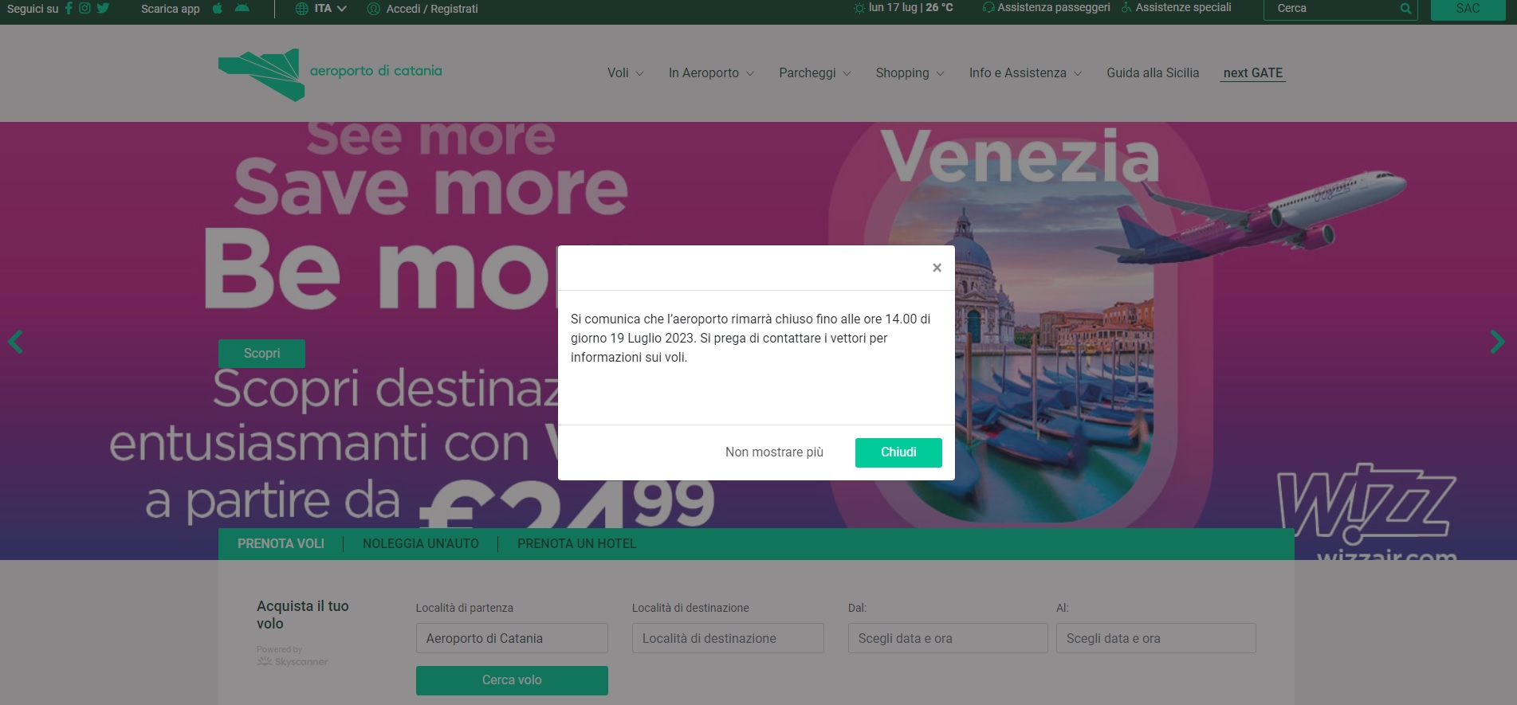Open the next GATE link

pyautogui.click(x=1253, y=72)
